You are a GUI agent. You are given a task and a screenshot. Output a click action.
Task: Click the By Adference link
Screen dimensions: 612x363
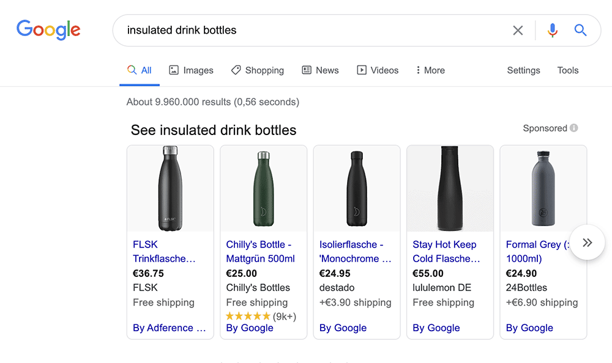[x=169, y=328]
